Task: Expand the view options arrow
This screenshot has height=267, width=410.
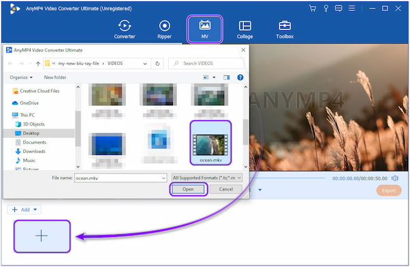Action: (214, 77)
